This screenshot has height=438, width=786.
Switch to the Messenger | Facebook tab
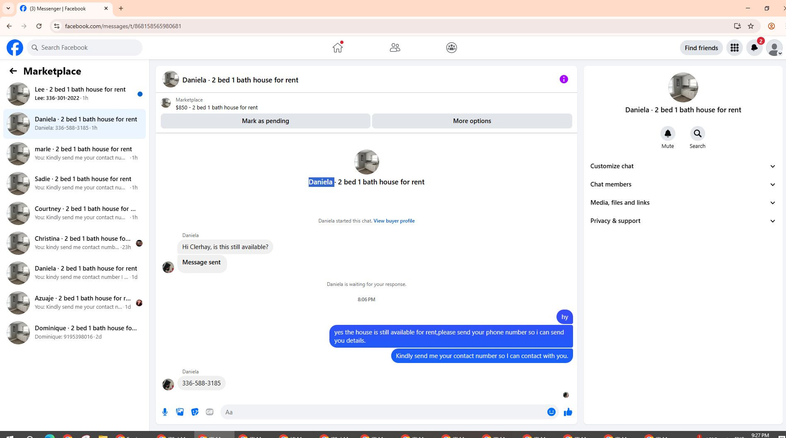(64, 8)
